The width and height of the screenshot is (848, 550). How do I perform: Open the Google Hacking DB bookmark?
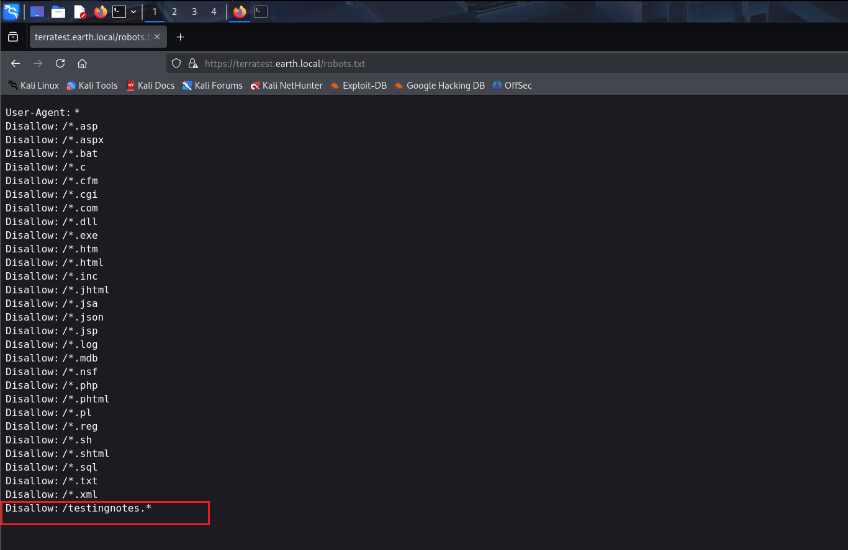point(439,86)
